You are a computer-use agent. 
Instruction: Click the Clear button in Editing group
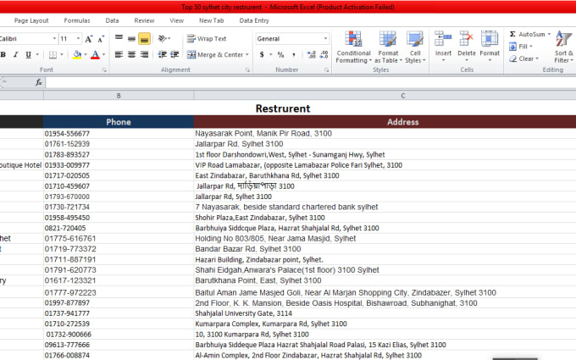[523, 58]
